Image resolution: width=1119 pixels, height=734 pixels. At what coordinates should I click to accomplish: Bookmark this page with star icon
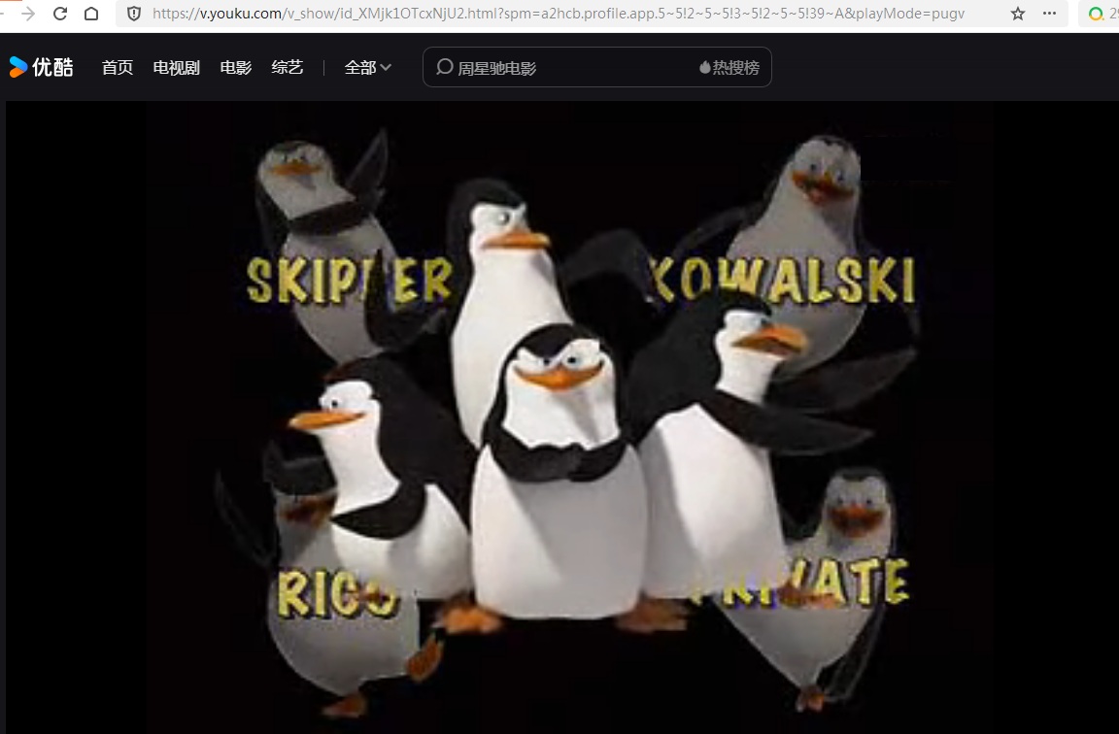(x=1018, y=14)
